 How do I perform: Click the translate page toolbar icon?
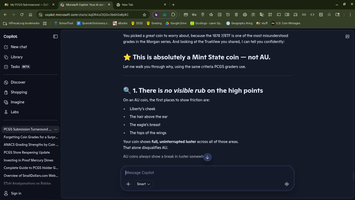click(x=262, y=15)
